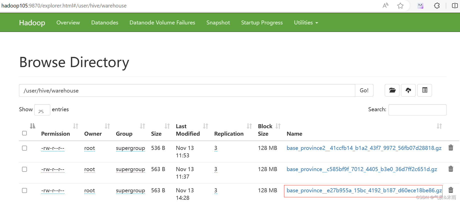Click the purple extension icon in address bar
This screenshot has width=460, height=202.
(x=420, y=5)
